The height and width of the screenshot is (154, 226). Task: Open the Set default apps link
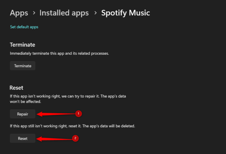24,27
